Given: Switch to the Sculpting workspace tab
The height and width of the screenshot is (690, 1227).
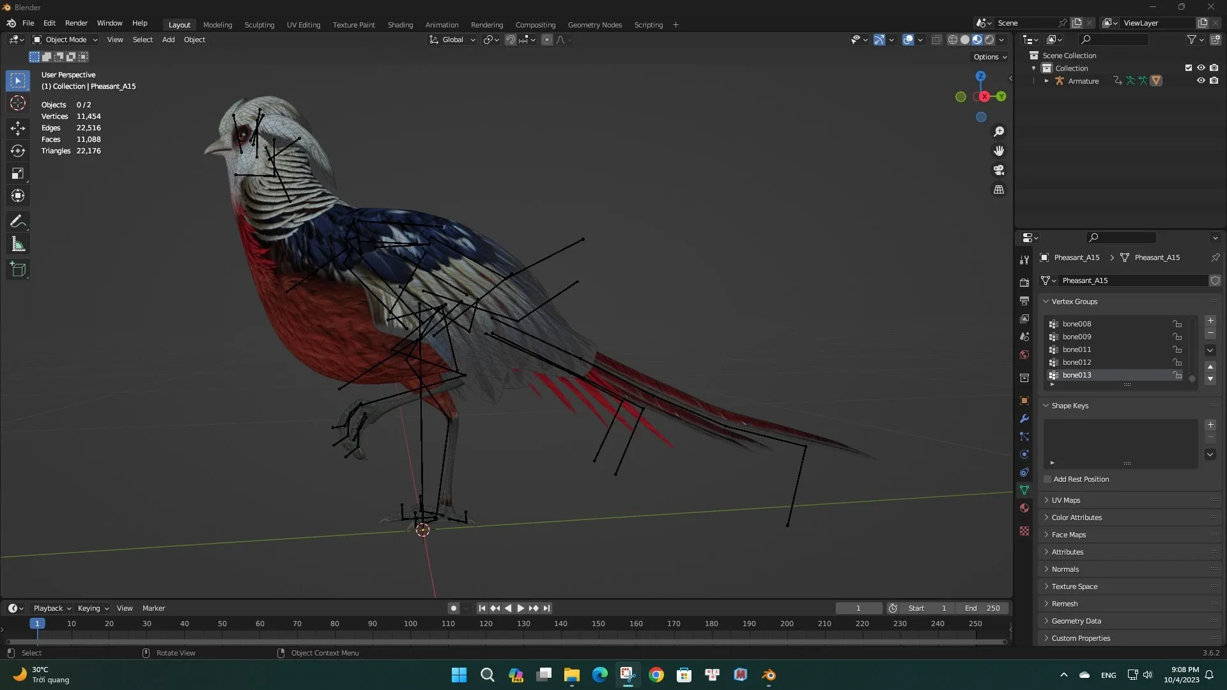Looking at the screenshot, I should pyautogui.click(x=259, y=25).
